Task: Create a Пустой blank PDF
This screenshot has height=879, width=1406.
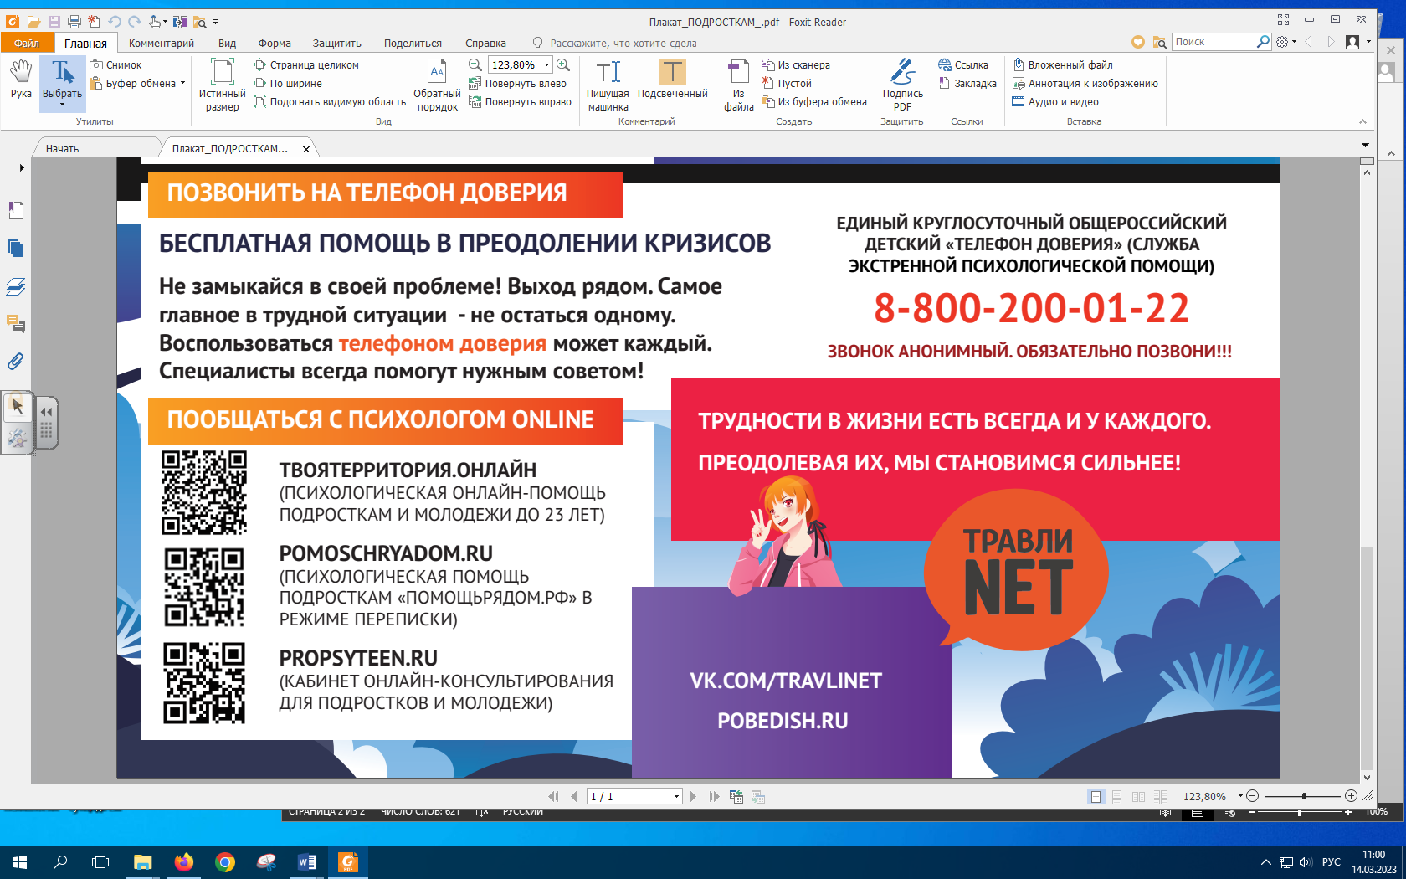Action: 787,83
